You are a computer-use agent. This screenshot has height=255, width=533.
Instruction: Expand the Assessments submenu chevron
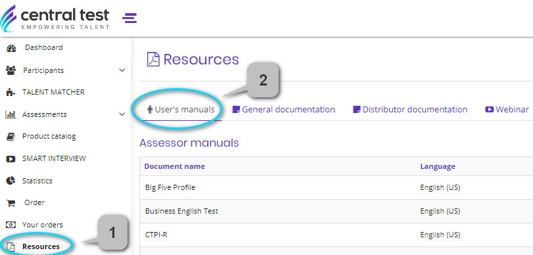122,114
